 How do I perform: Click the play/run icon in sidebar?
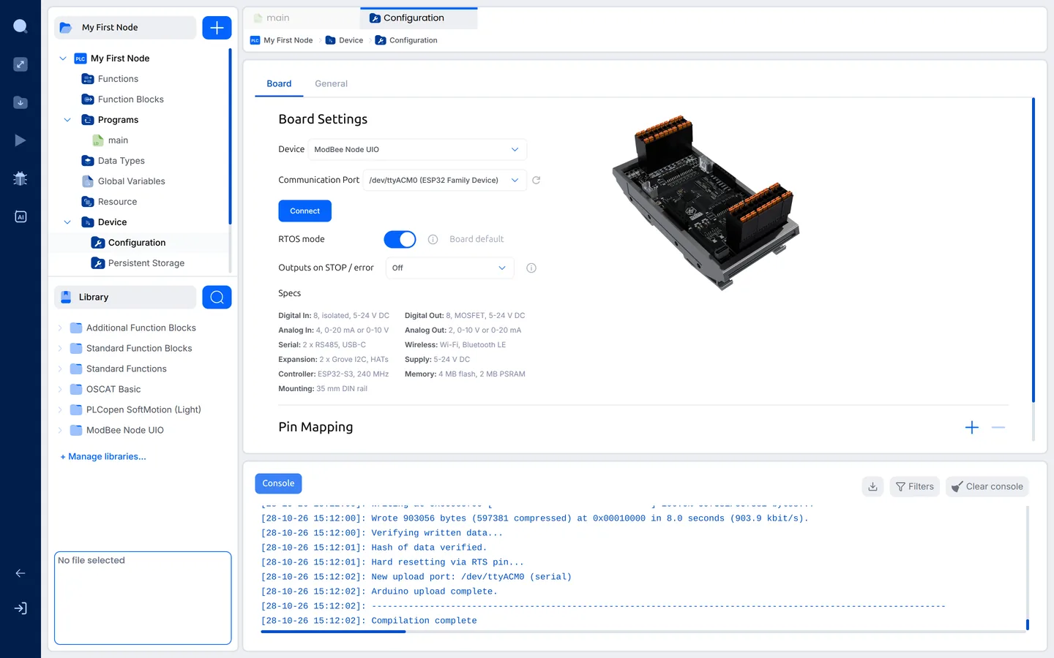pyautogui.click(x=20, y=140)
